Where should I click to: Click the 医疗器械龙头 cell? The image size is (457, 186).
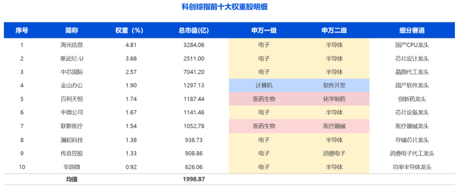(x=412, y=126)
